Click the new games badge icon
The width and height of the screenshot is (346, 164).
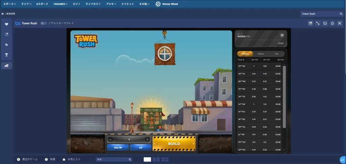coord(46,159)
